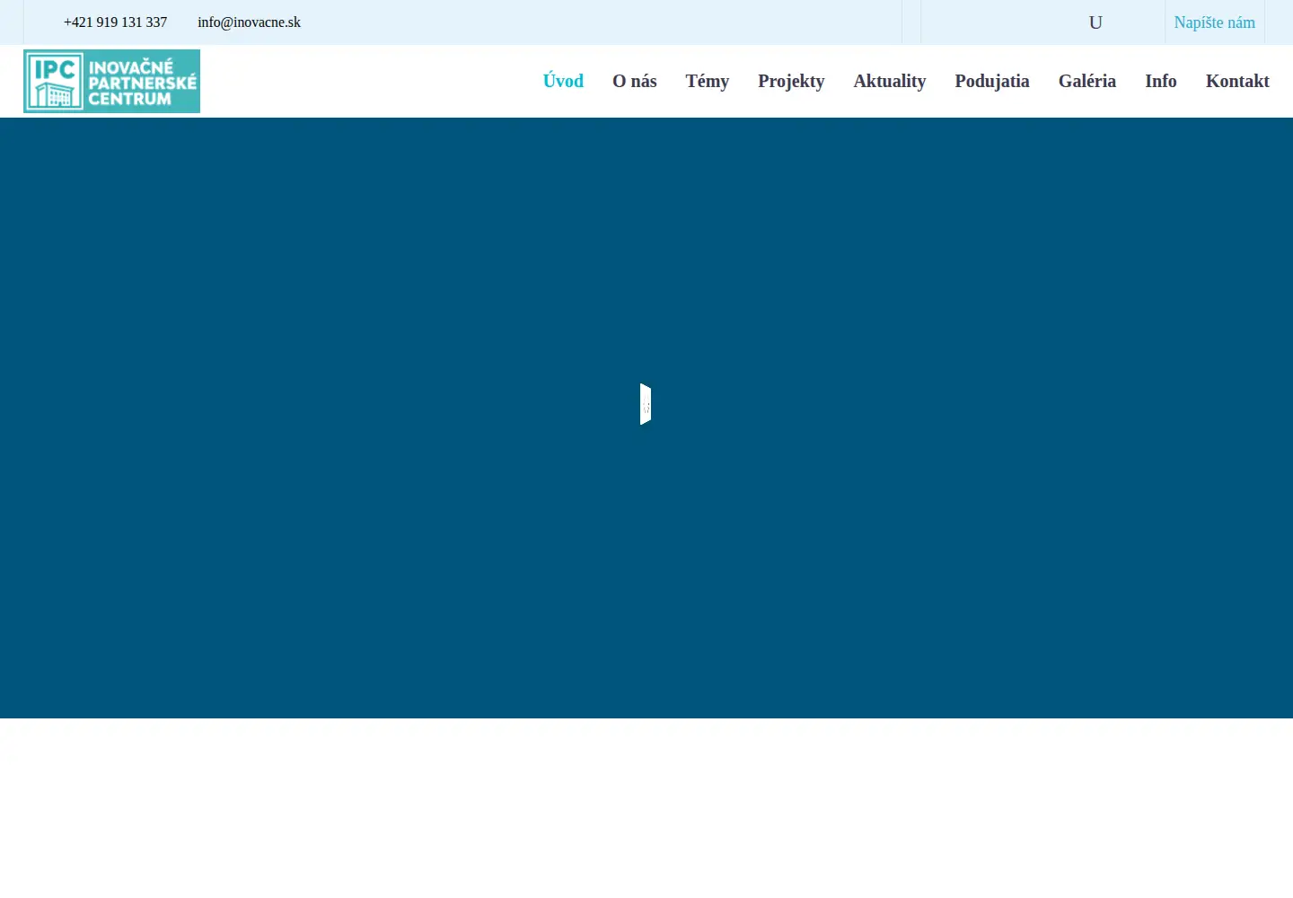Go to the Kontakt page
The image size is (1293, 898).
tap(1237, 81)
